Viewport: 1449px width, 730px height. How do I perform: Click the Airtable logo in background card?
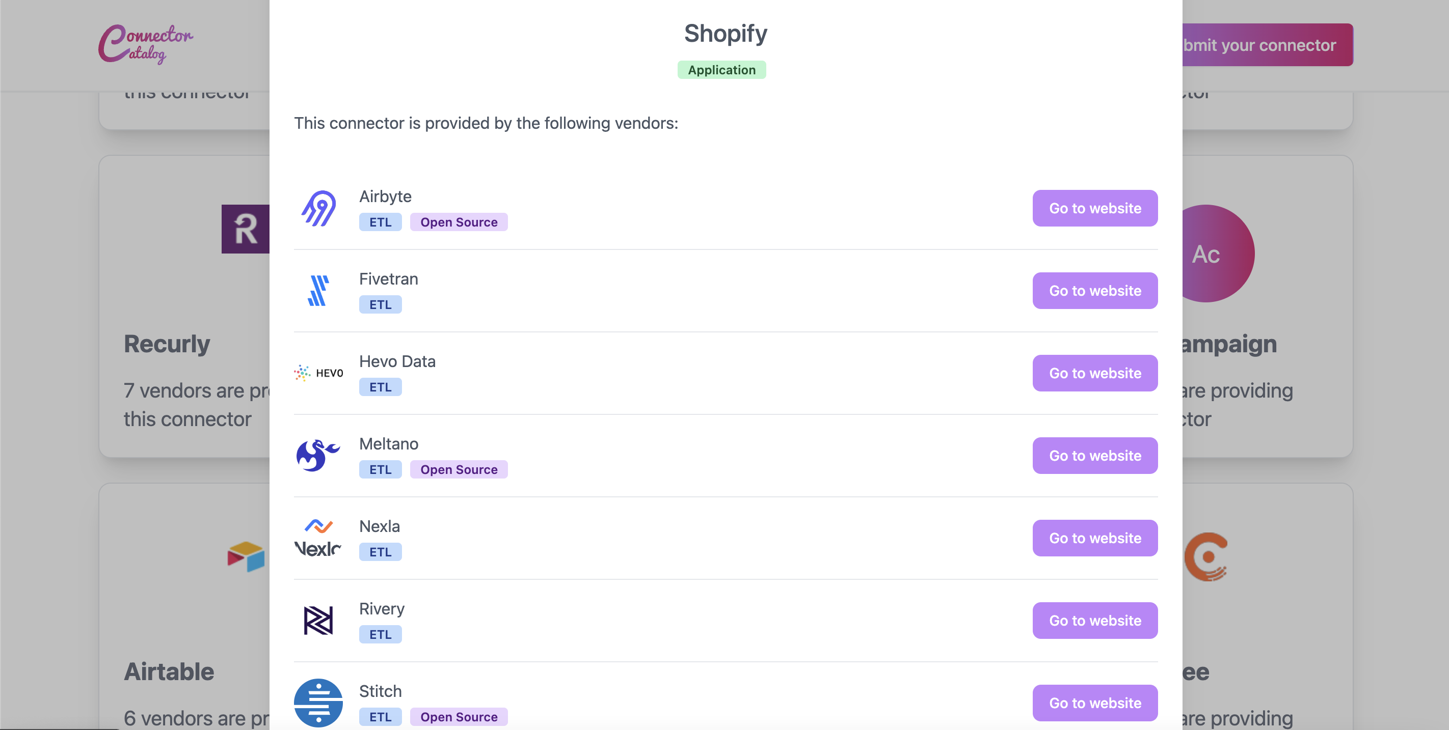(x=246, y=556)
